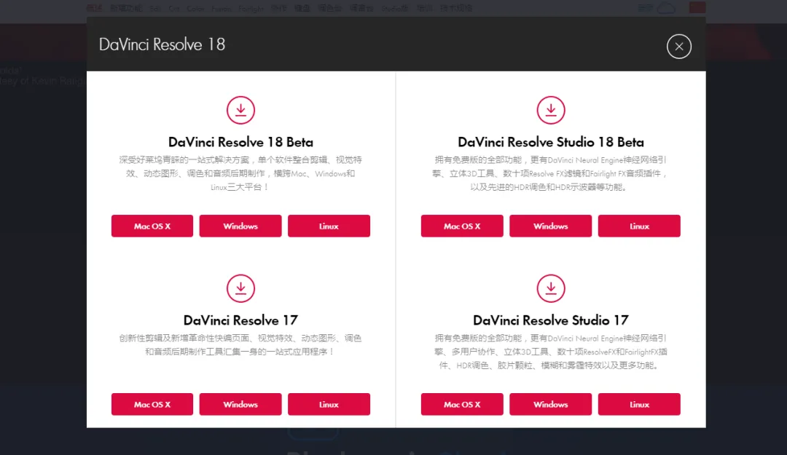Click the DaVinci Resolve 17 description paragraph
The height and width of the screenshot is (455, 787).
(240, 344)
